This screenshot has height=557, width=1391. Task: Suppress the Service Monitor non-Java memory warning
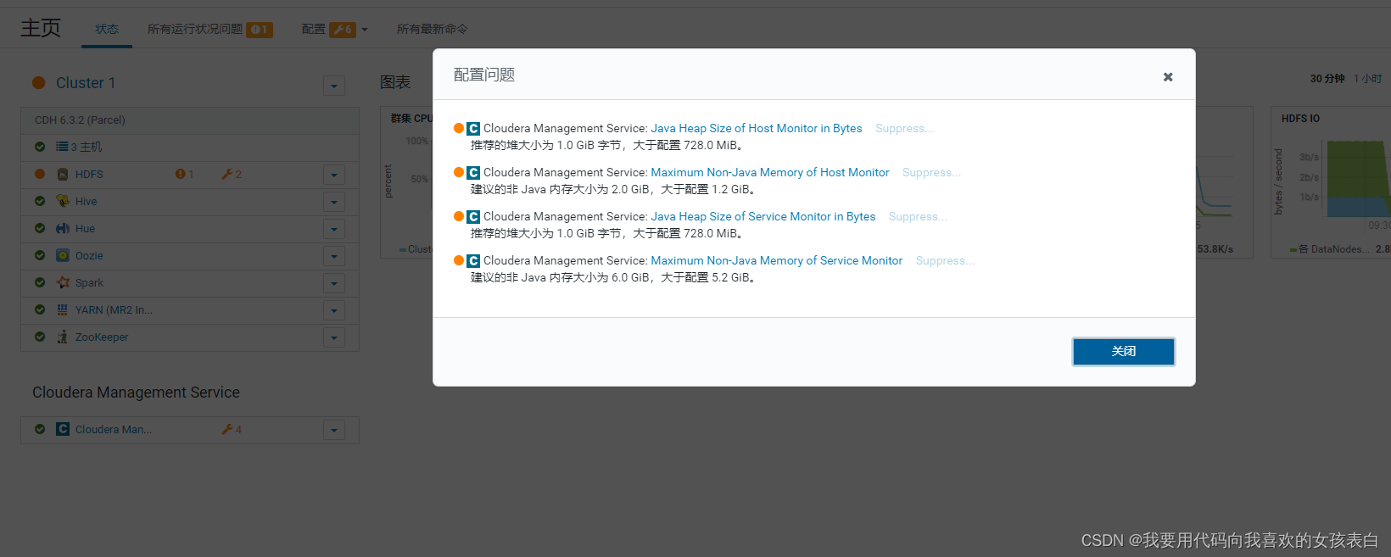(945, 260)
